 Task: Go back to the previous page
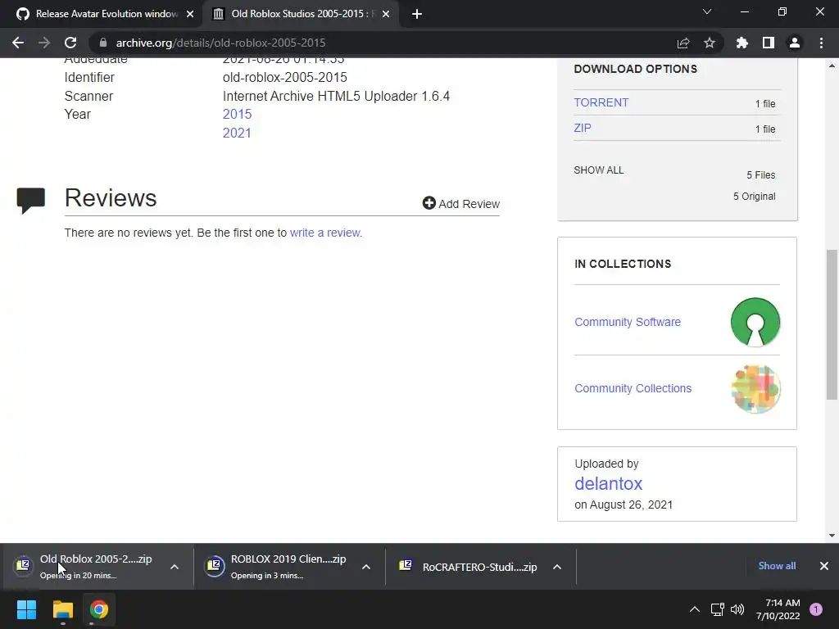click(18, 43)
